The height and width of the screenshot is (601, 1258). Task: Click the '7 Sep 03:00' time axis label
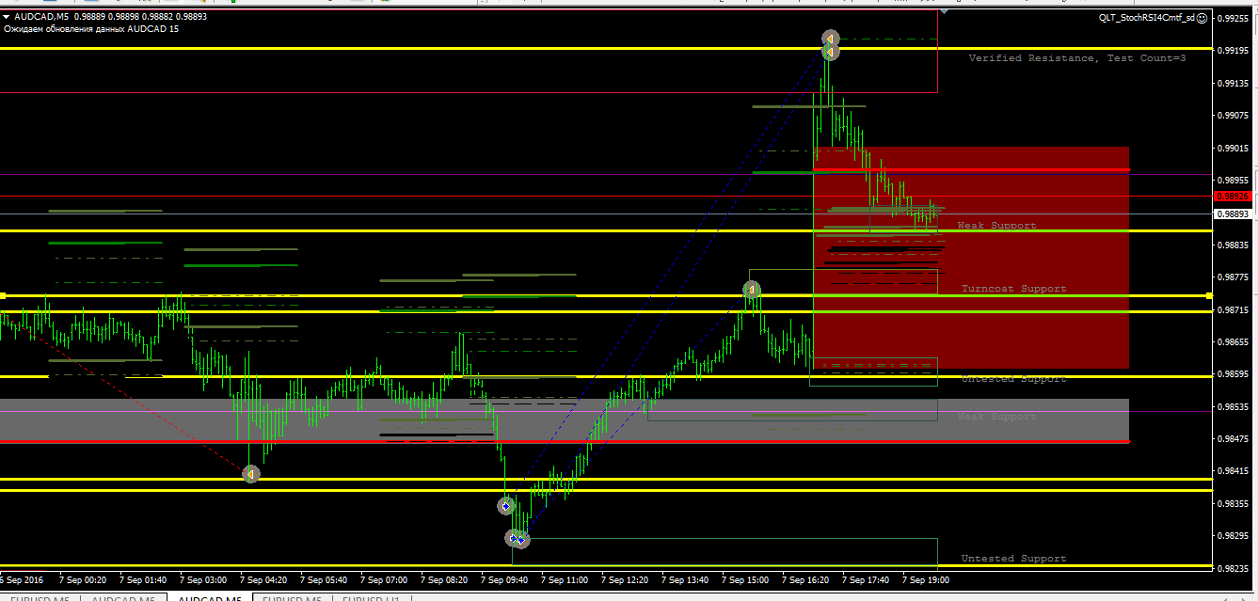[202, 581]
